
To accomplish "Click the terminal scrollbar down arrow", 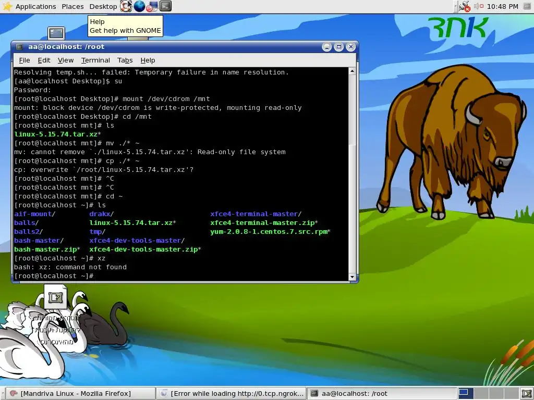I will pyautogui.click(x=352, y=277).
